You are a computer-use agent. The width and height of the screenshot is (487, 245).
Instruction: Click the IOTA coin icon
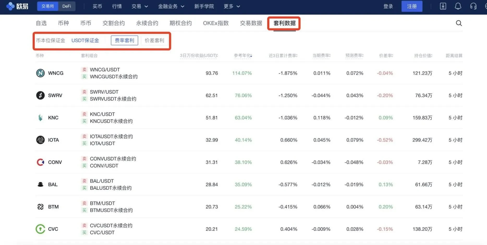(40, 140)
